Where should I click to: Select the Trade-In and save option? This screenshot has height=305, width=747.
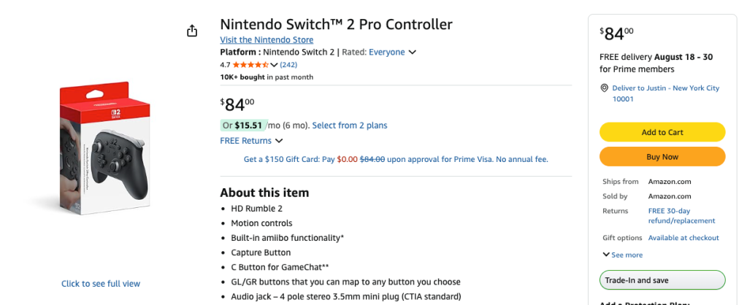click(662, 280)
